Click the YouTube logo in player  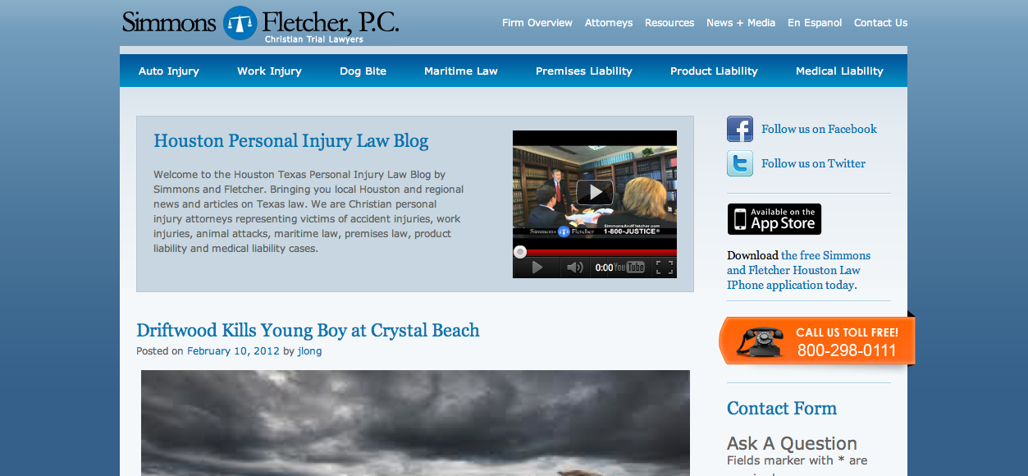coord(630,268)
